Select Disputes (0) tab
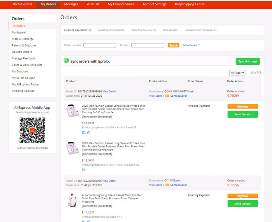The height and width of the screenshot is (222, 272). pos(170,30)
